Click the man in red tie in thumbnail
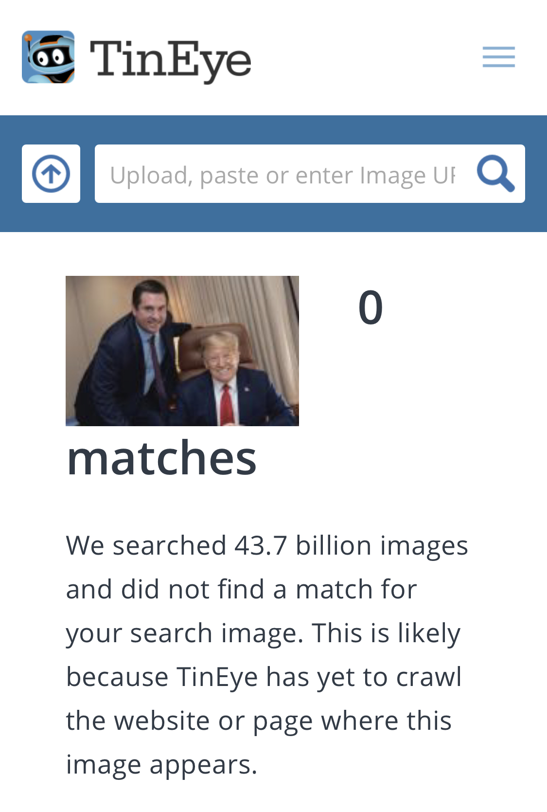The image size is (547, 812). [229, 380]
